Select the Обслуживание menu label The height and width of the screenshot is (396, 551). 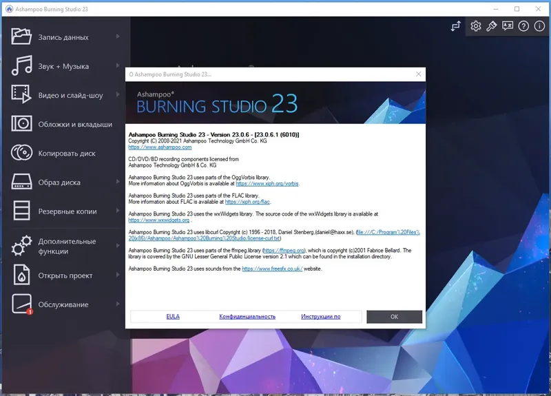tap(63, 304)
